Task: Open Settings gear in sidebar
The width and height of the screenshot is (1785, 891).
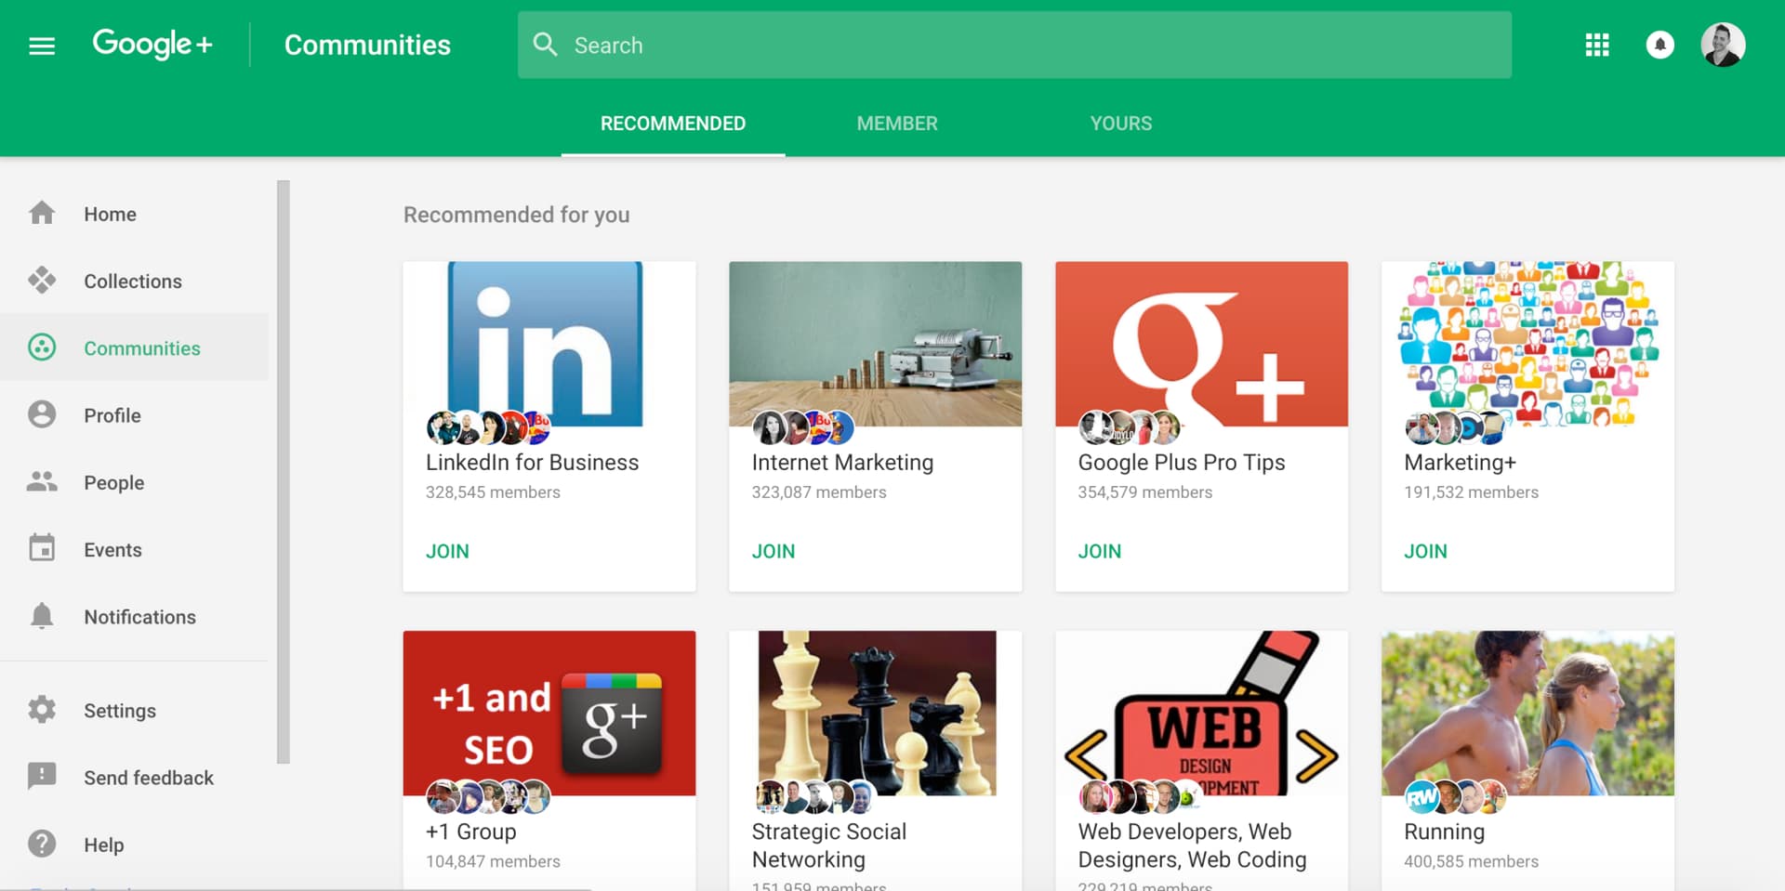Action: 42,710
